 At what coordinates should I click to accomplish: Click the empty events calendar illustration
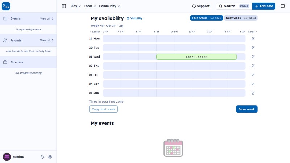[x=173, y=148]
